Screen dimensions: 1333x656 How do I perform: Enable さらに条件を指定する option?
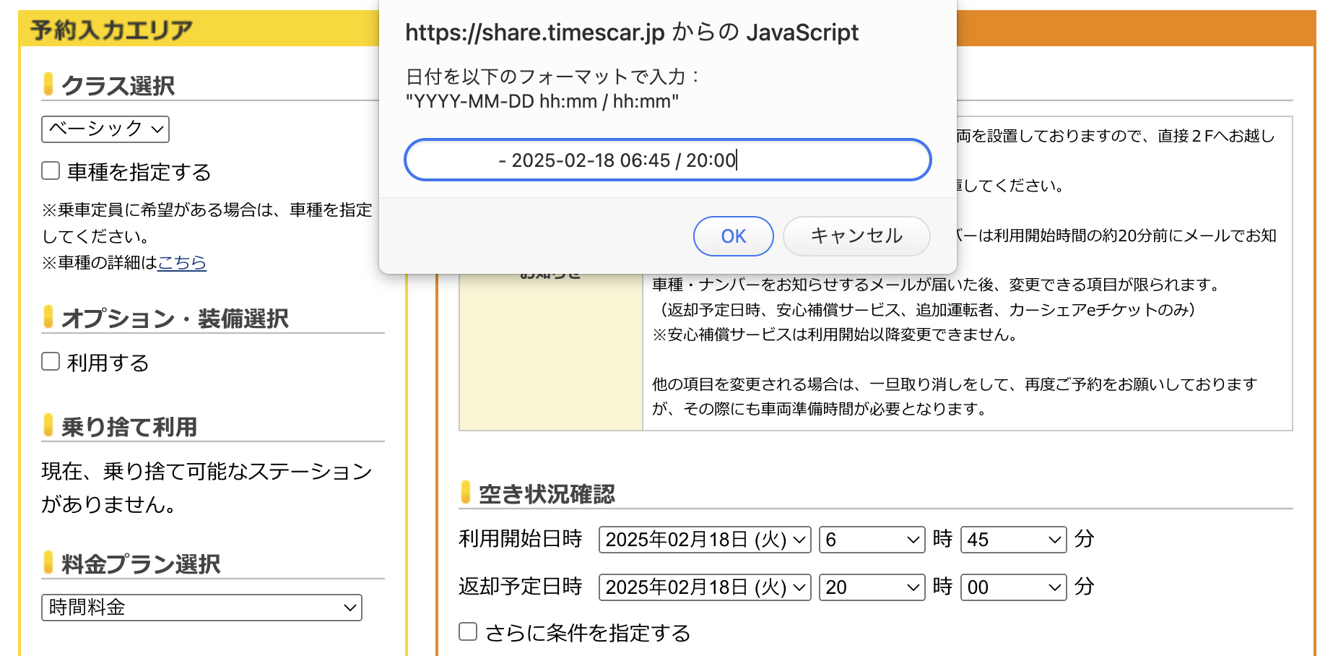point(467,632)
